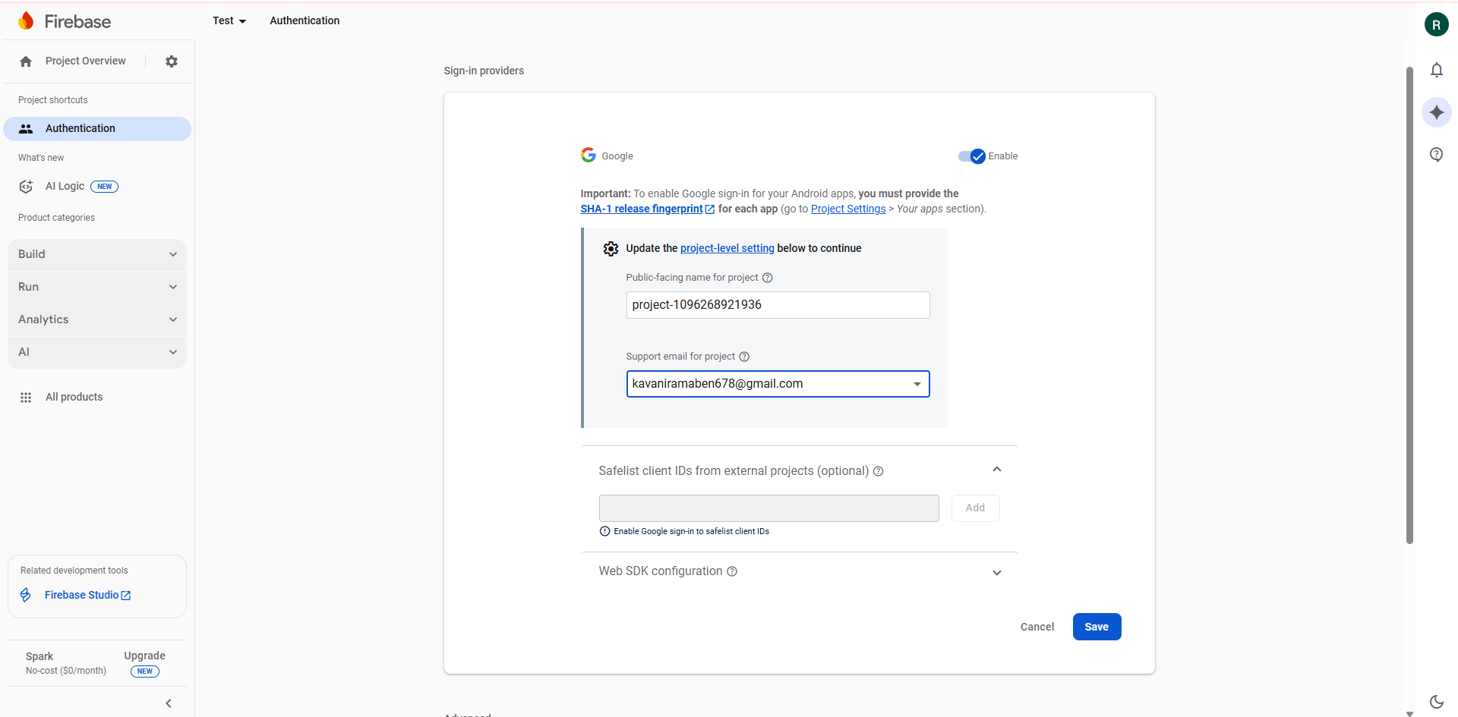The width and height of the screenshot is (1458, 717).
Task: Click the safelist client ID input field
Action: pos(768,508)
